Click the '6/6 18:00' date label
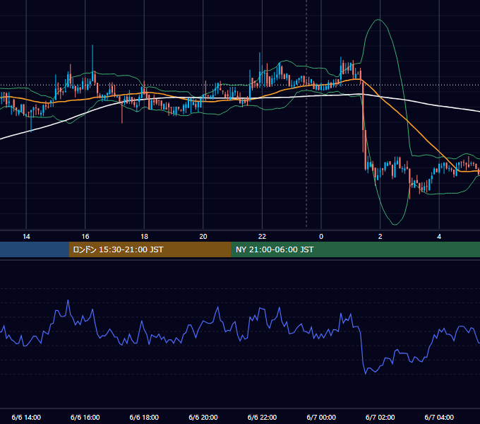The width and height of the screenshot is (480, 424). point(144,417)
